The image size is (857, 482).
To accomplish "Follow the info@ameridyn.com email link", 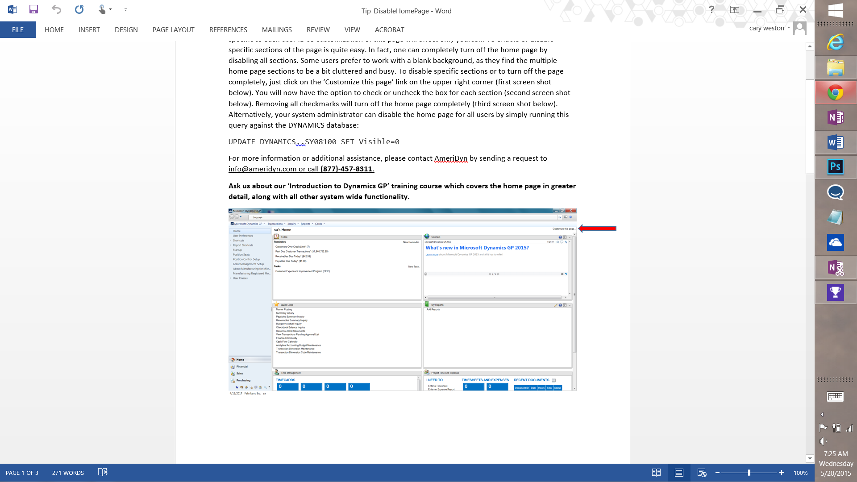I will point(262,169).
